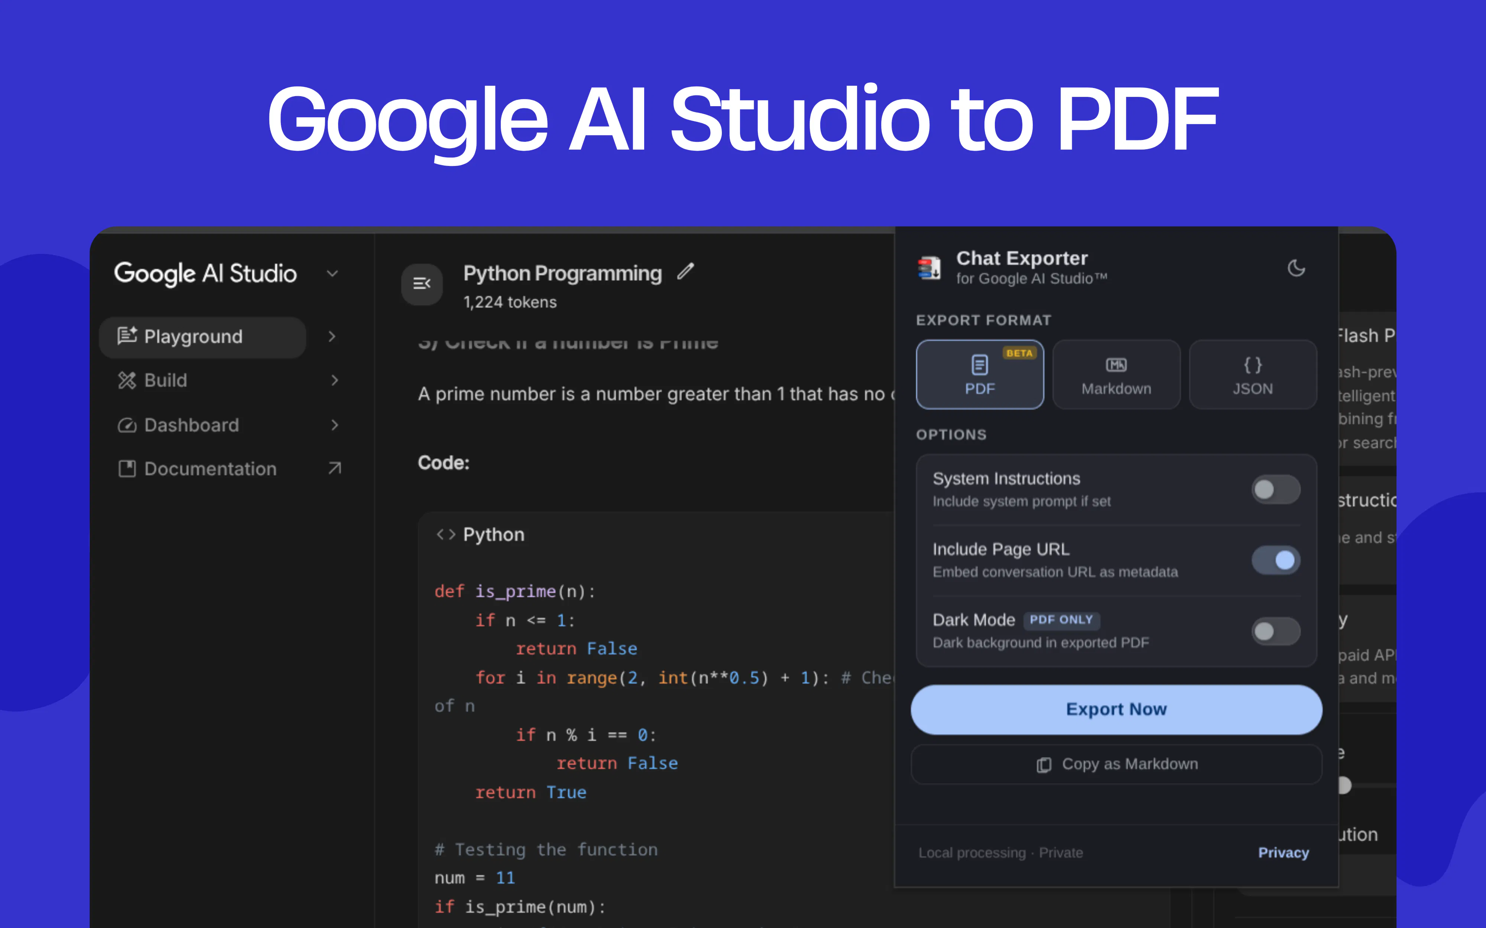Click the Build tools icon

[x=127, y=380]
